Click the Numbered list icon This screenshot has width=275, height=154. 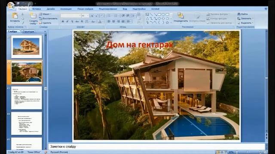(x=116, y=16)
